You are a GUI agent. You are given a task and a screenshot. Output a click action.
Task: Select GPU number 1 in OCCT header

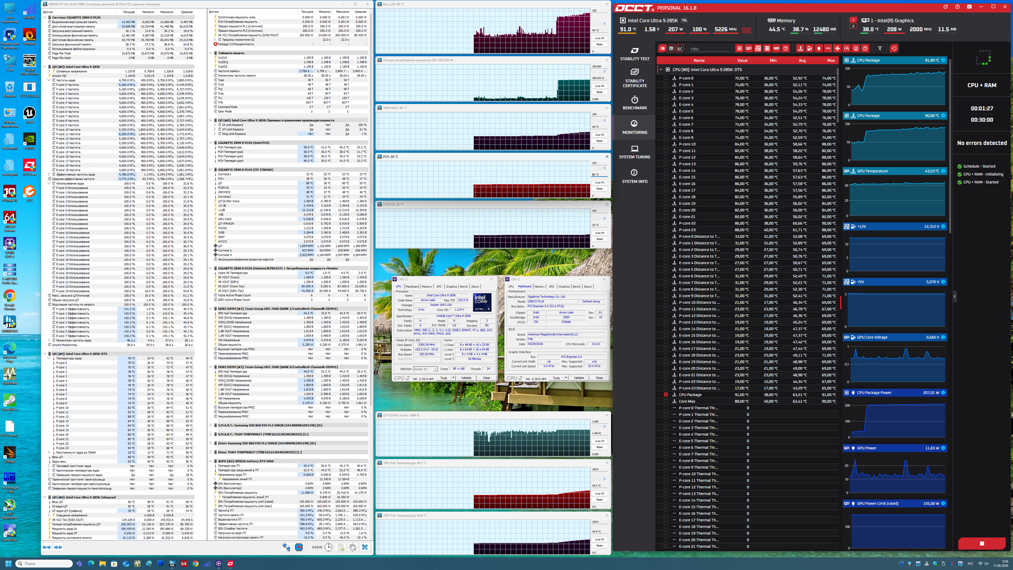(x=853, y=20)
